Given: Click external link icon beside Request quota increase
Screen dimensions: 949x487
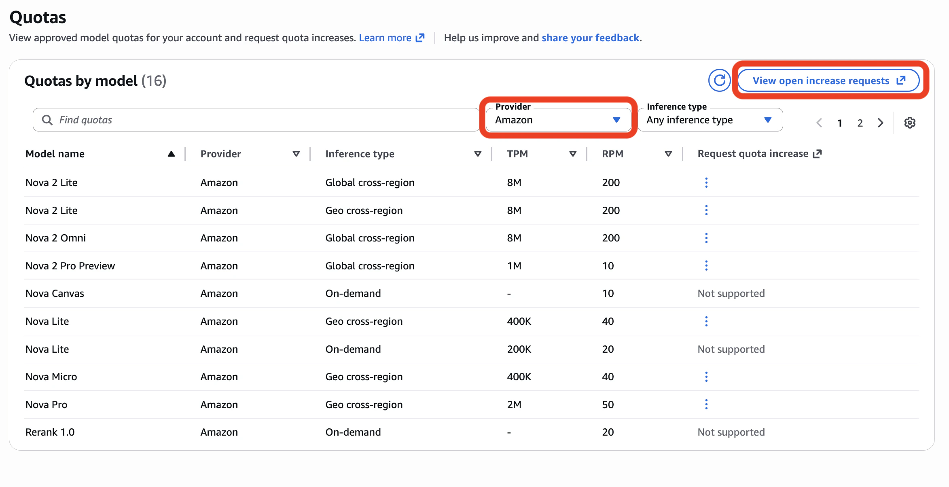Looking at the screenshot, I should pyautogui.click(x=818, y=154).
